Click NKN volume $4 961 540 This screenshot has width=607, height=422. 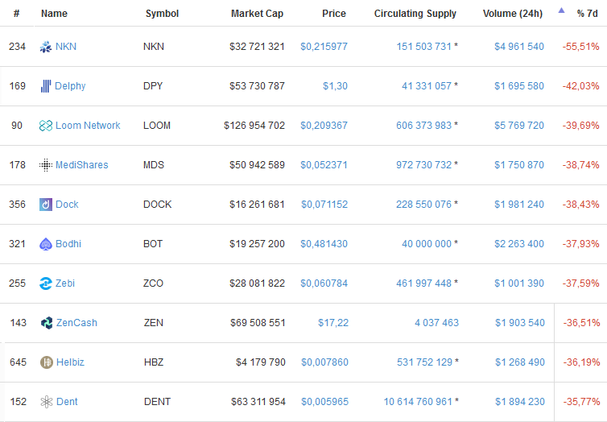pos(519,47)
